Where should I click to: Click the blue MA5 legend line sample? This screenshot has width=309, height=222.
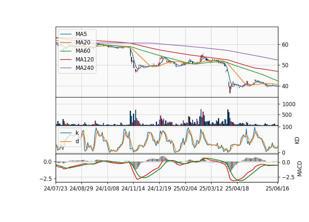coord(66,34)
